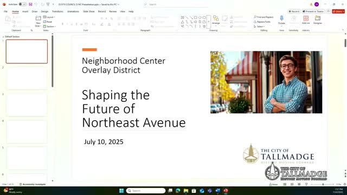
Task: Open the Comments icon beside Share
Action: [x=329, y=11]
